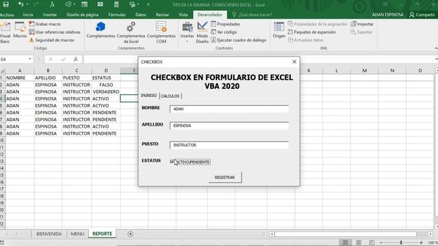Select the REPORTE sheet tab
The height and width of the screenshot is (246, 438).
tap(102, 234)
